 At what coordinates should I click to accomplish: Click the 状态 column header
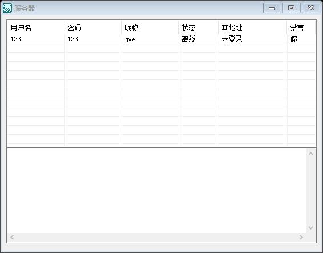coord(199,27)
